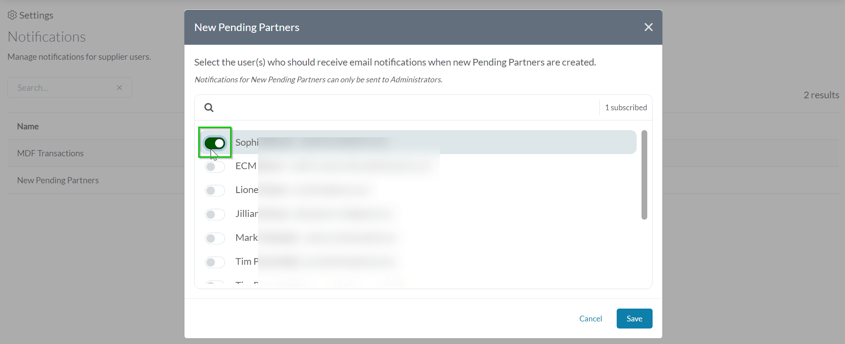Click the Cancel link
Screen dimensions: 845x344
click(591, 318)
